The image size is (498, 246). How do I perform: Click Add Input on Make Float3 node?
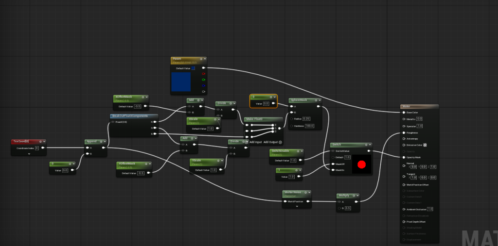[x=255, y=142]
